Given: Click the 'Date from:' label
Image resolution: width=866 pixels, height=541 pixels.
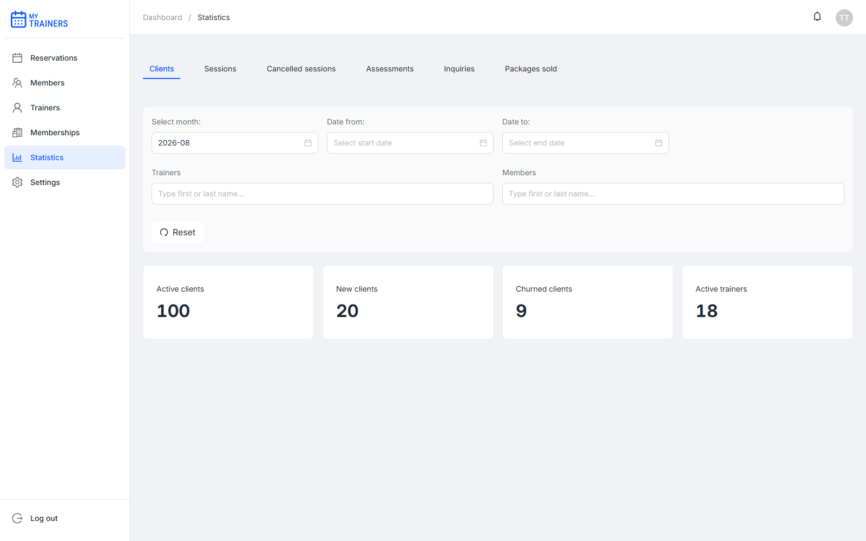Looking at the screenshot, I should 345,122.
